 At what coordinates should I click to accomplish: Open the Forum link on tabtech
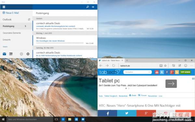click(142, 95)
